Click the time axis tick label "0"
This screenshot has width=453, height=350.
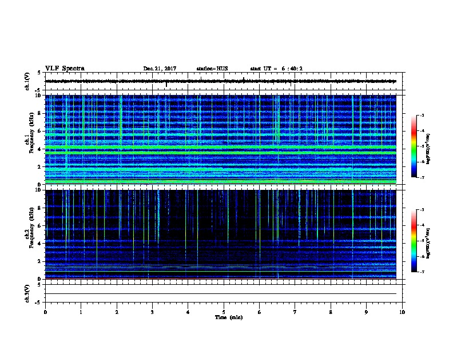pyautogui.click(x=45, y=312)
